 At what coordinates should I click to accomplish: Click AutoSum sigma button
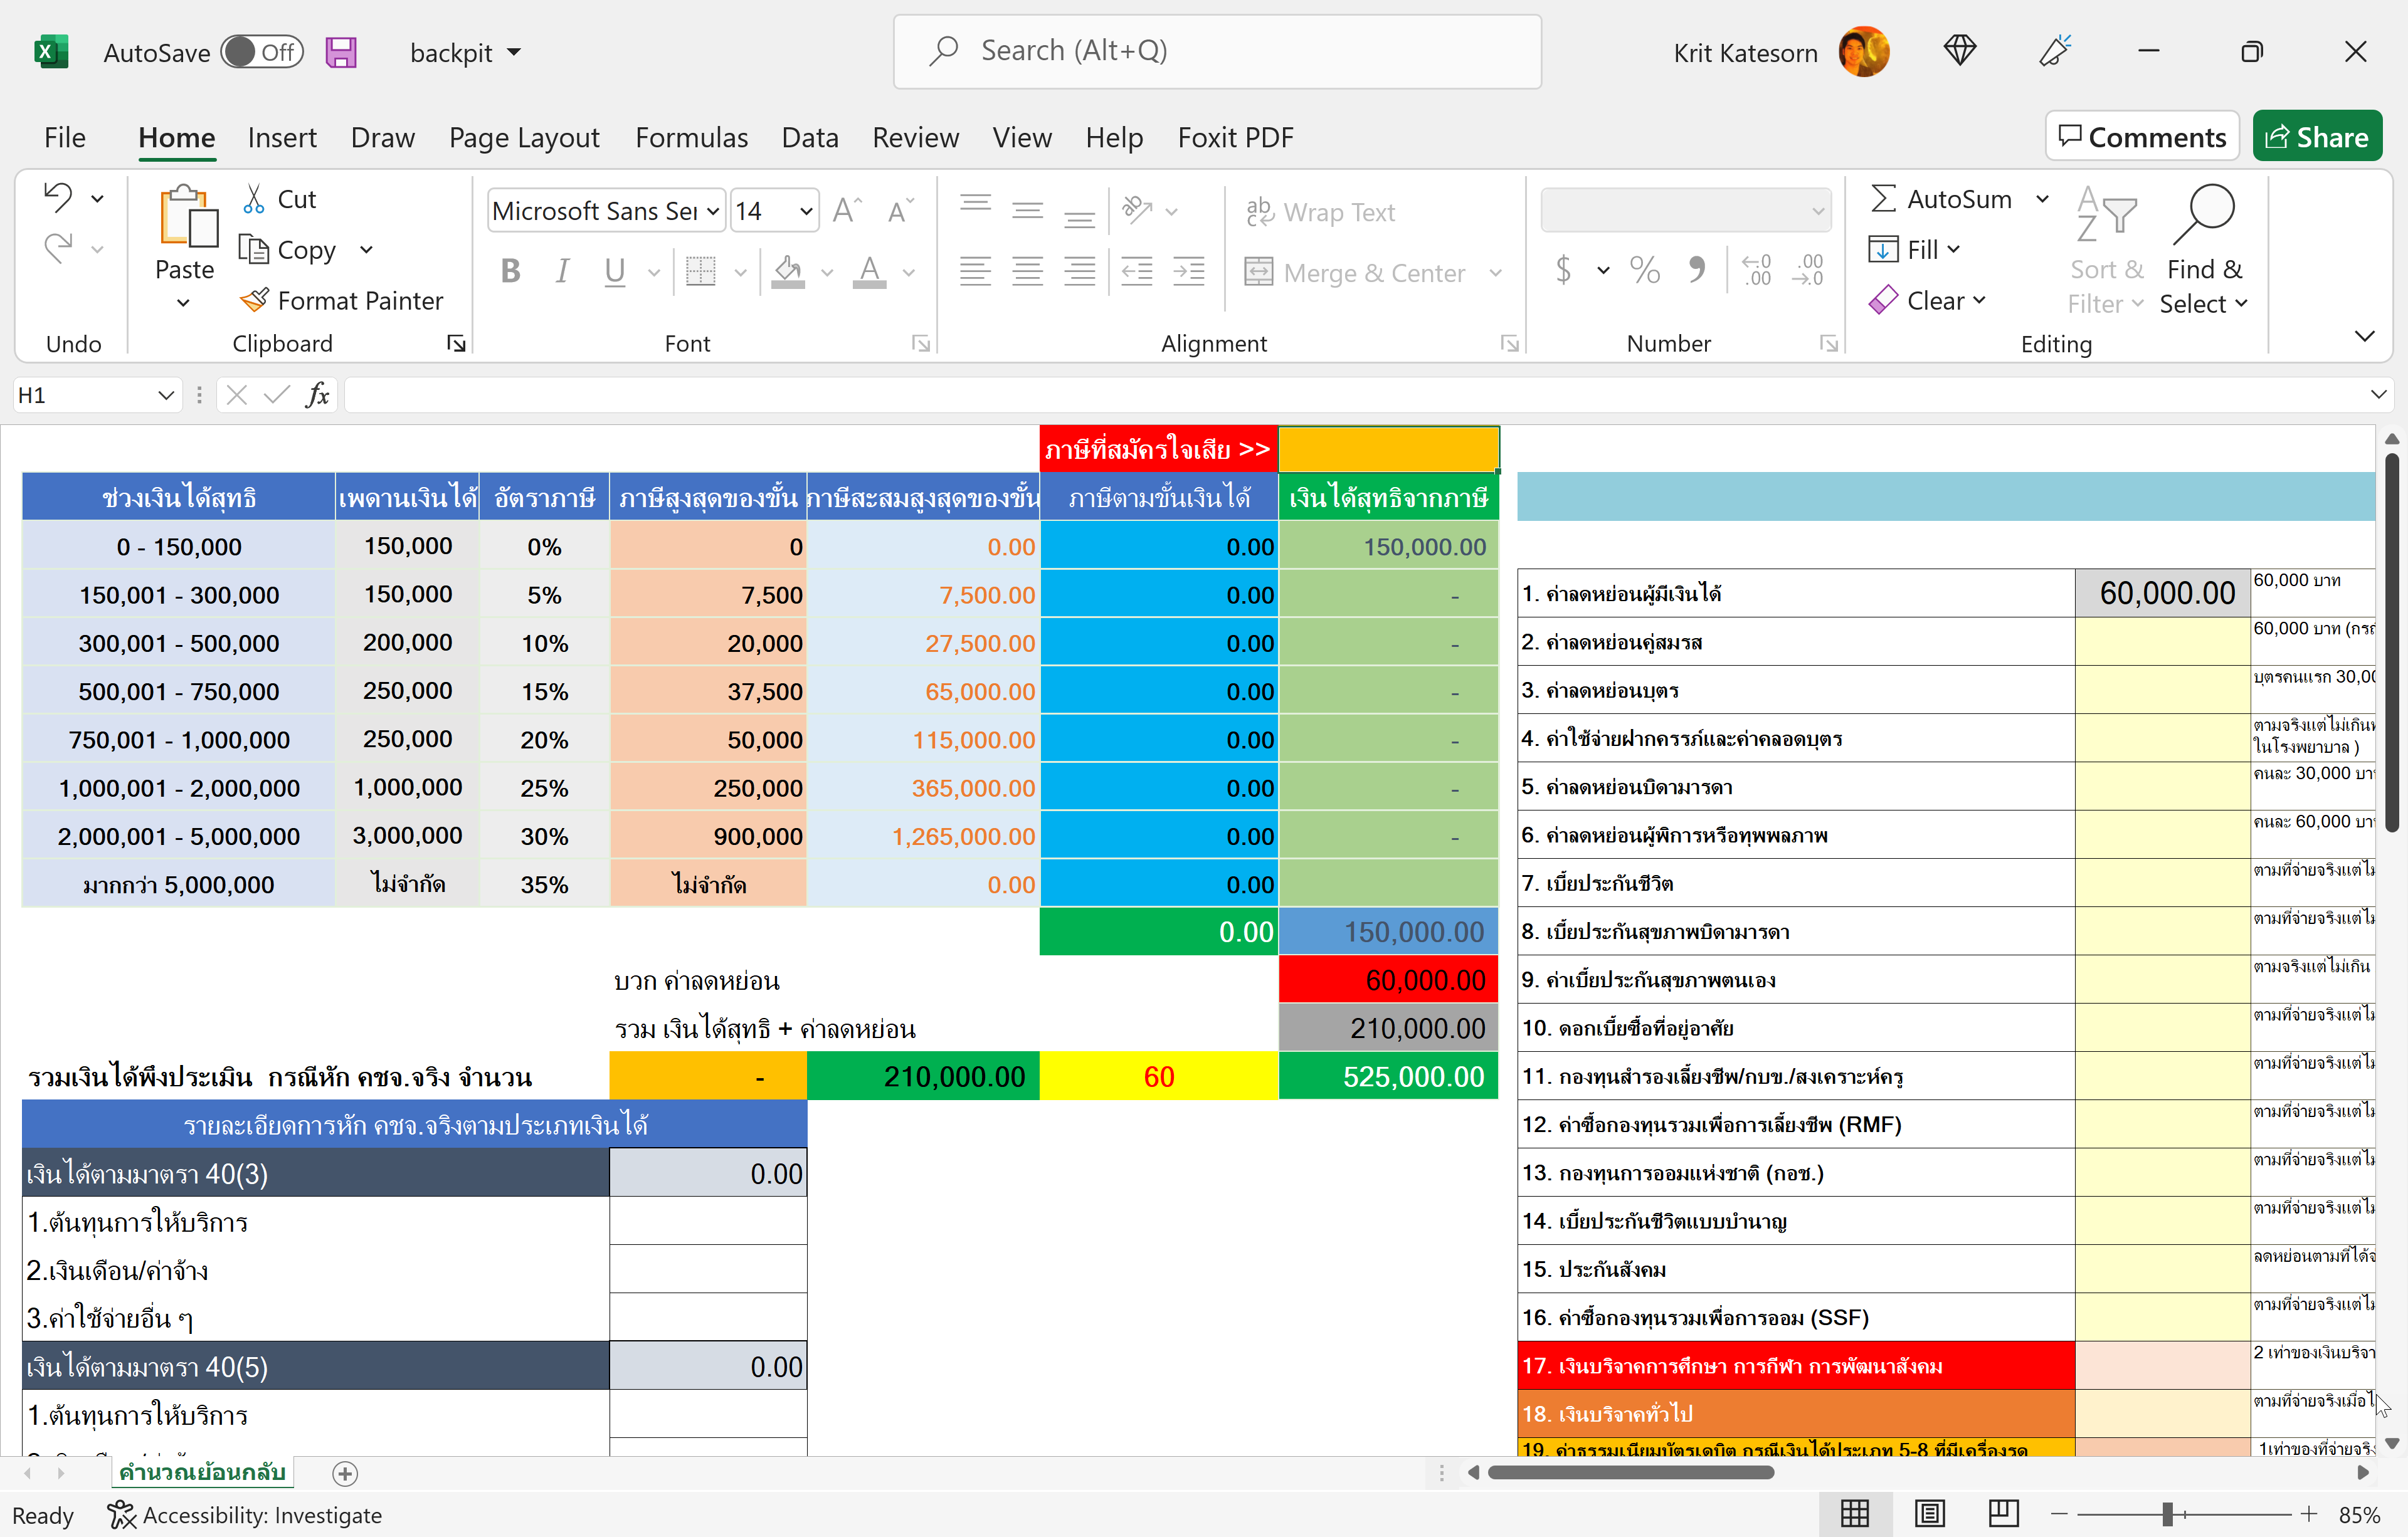tap(1940, 199)
